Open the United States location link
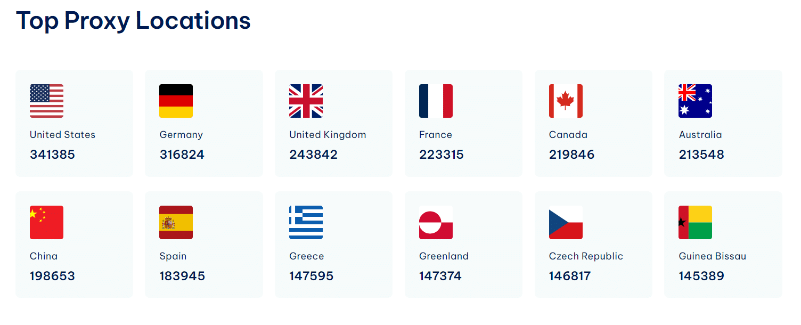801x325 pixels. [x=62, y=135]
